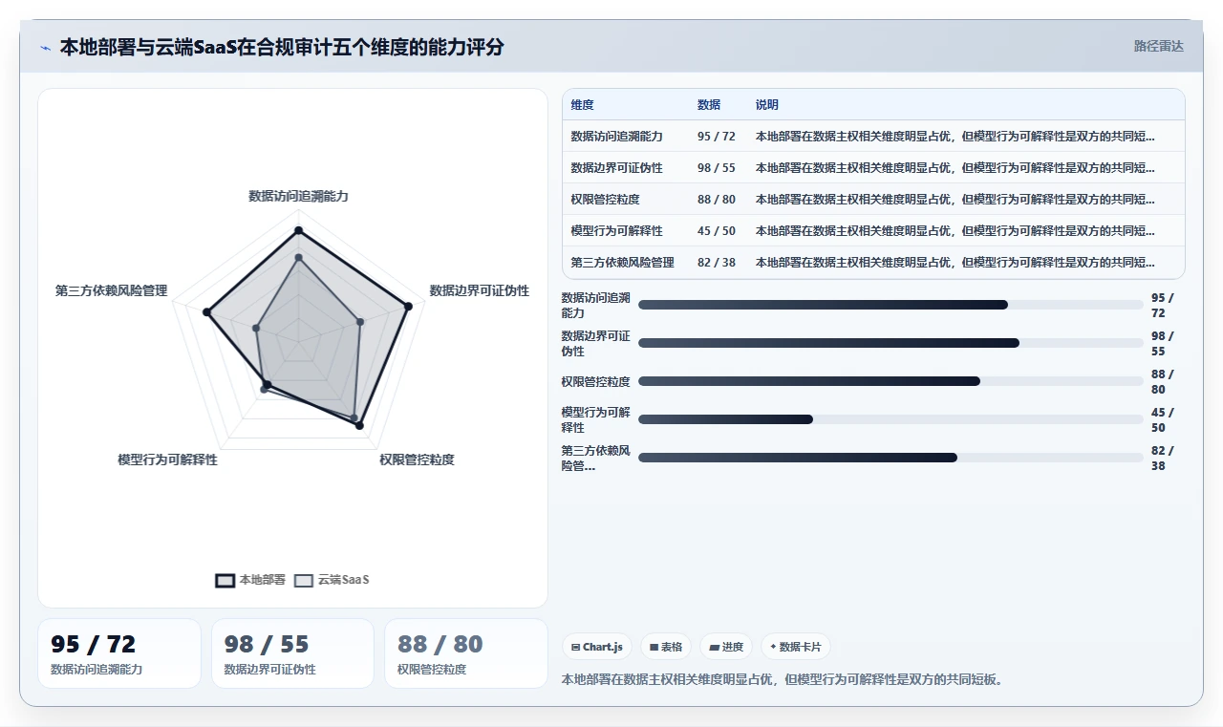Click the 权限管控粒度 progress bar
Image resolution: width=1223 pixels, height=727 pixels.
(x=890, y=381)
